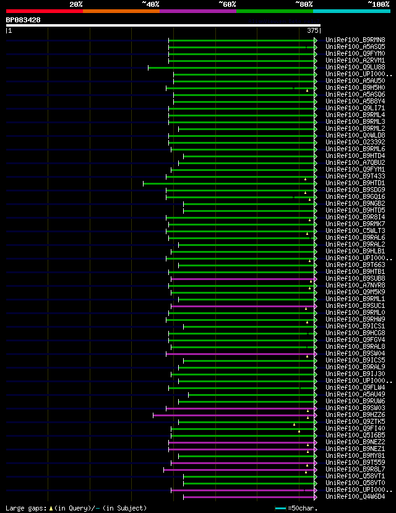
Task: Choose the UniRef100_Q9ZTK5 label
Action: tap(355, 422)
